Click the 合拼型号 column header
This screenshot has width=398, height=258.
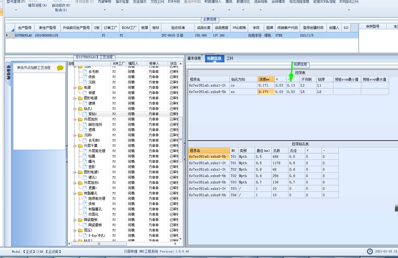click(372, 26)
